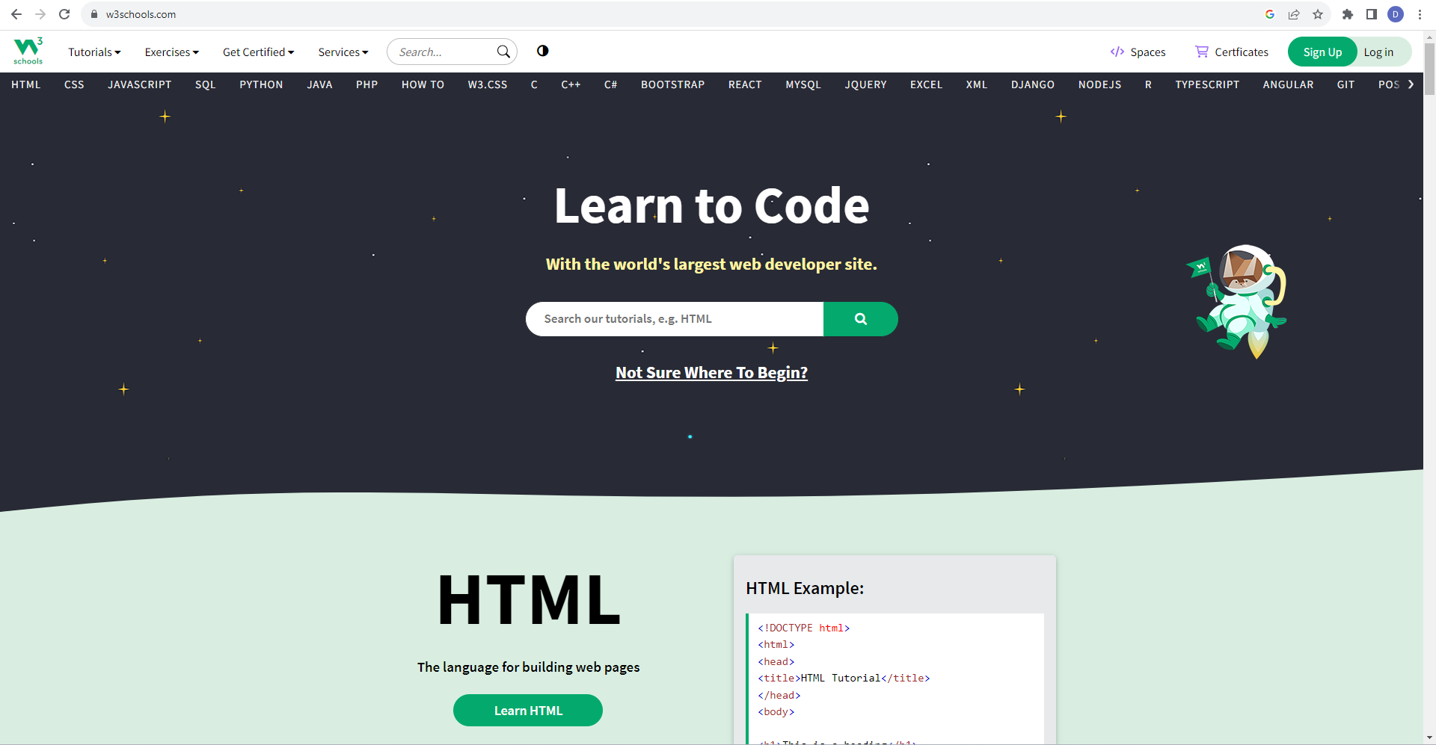Click the W3Schools logo
Image resolution: width=1436 pixels, height=745 pixels.
[x=28, y=51]
